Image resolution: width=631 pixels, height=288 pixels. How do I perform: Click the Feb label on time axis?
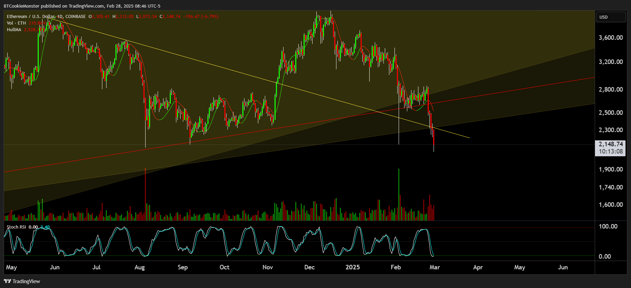pyautogui.click(x=396, y=267)
